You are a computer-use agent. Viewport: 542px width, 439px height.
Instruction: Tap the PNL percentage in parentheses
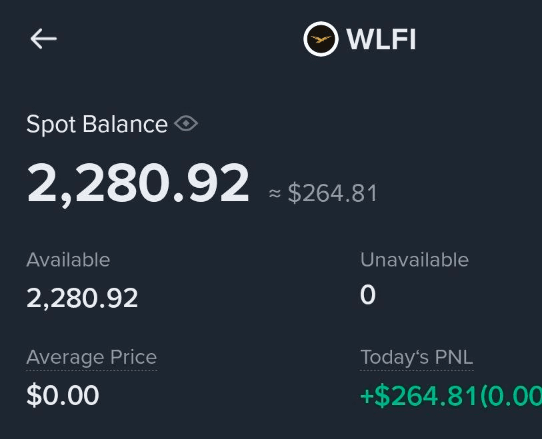tap(512, 396)
